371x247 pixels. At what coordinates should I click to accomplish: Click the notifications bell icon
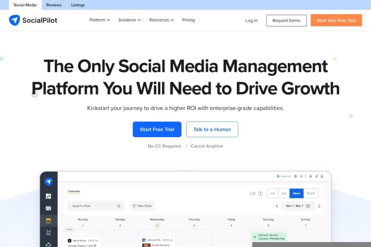pyautogui.click(x=310, y=176)
